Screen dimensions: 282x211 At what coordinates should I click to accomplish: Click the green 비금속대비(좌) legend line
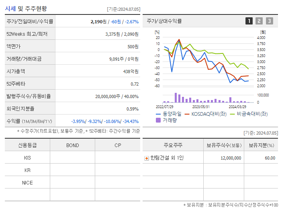click(233, 114)
